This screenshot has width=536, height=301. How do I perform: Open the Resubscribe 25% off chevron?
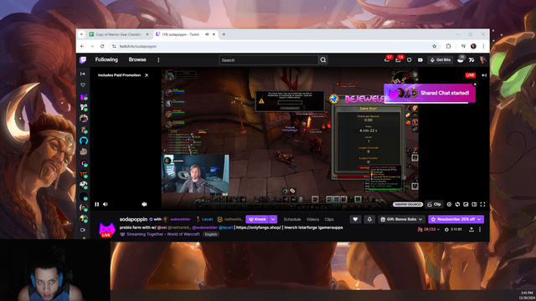pos(480,219)
